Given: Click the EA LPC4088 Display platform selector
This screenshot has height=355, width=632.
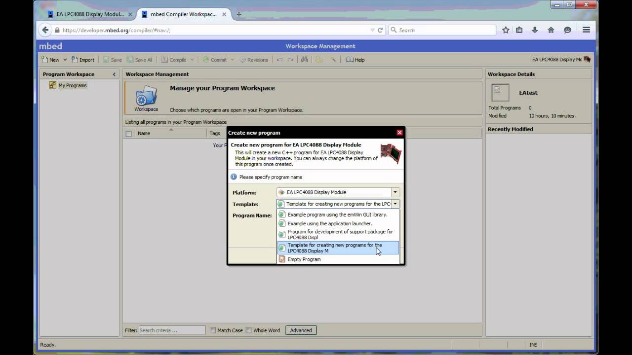Looking at the screenshot, I should tap(561, 60).
